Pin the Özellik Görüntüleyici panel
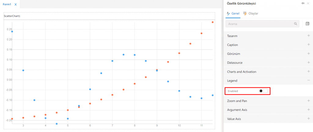The height and width of the screenshot is (132, 313). tap(303, 3)
